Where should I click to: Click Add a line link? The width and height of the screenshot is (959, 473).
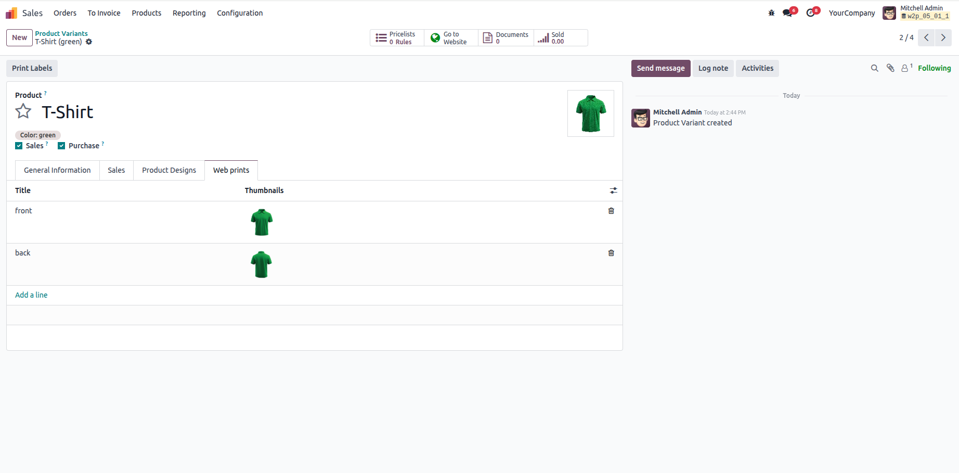pyautogui.click(x=31, y=295)
